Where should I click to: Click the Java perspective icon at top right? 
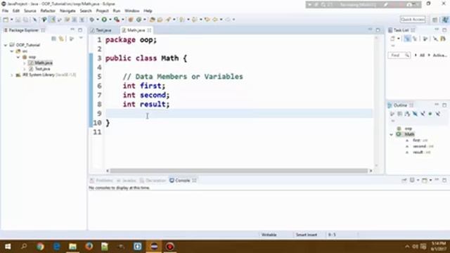(x=445, y=20)
